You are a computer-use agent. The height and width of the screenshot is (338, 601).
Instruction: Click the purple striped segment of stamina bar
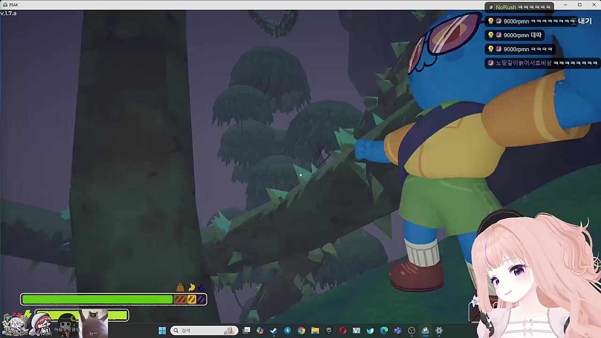click(201, 300)
